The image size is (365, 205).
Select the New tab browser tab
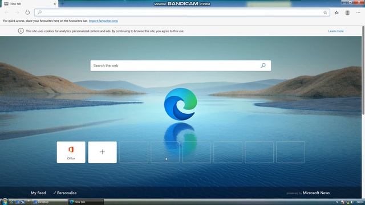click(29, 4)
